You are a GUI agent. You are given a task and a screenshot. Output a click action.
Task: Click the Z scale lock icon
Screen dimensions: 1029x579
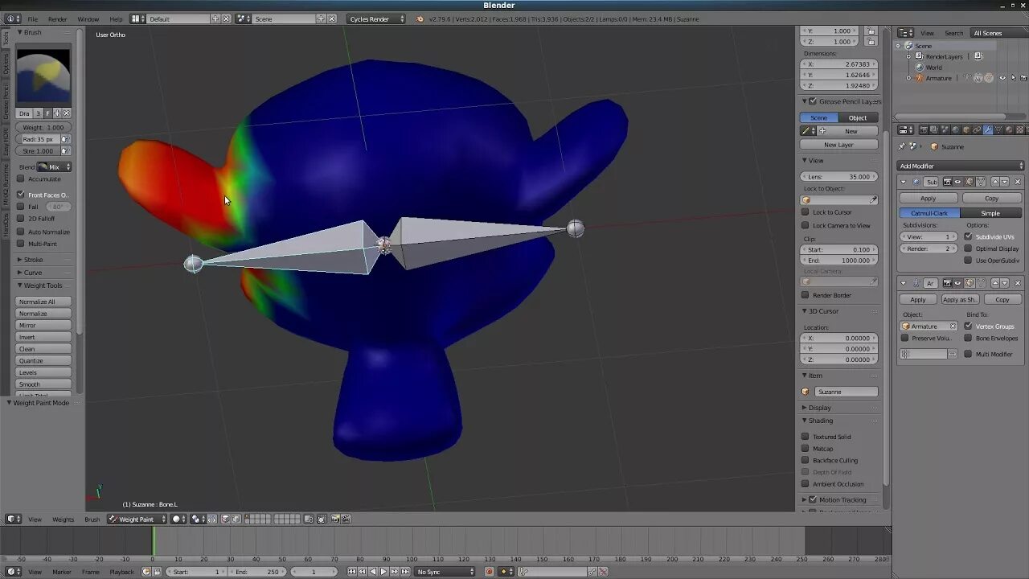pos(871,42)
